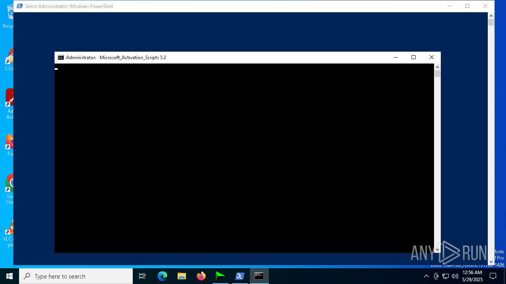This screenshot has height=284, width=506.
Task: Click the PowerShell scrollbar thumb
Action: (x=491, y=22)
